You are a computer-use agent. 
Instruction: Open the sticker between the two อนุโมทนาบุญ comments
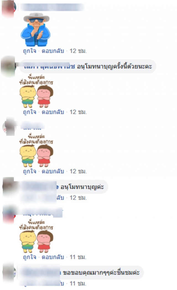click(x=36, y=150)
